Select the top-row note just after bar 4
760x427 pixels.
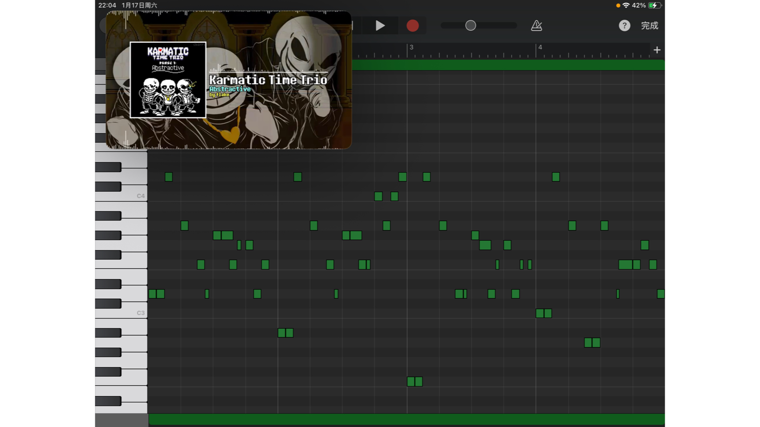(x=556, y=177)
